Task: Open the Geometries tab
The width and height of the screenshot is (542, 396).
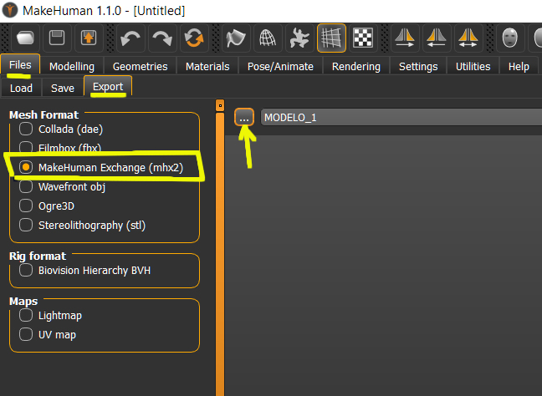Action: tap(140, 66)
